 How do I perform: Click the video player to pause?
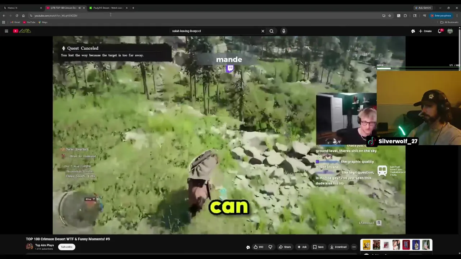(x=229, y=135)
